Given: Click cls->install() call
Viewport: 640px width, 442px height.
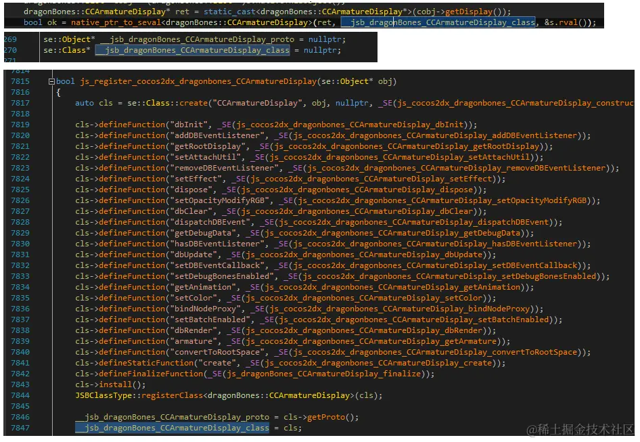Looking at the screenshot, I should pyautogui.click(x=110, y=384).
